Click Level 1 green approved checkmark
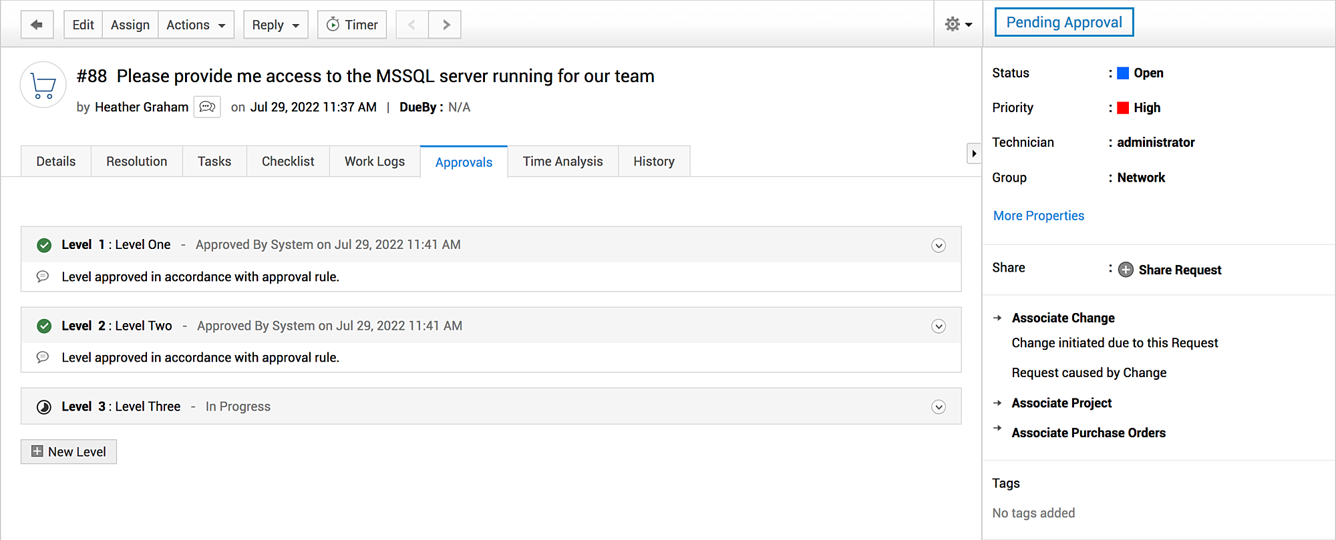The image size is (1336, 540). coord(44,245)
